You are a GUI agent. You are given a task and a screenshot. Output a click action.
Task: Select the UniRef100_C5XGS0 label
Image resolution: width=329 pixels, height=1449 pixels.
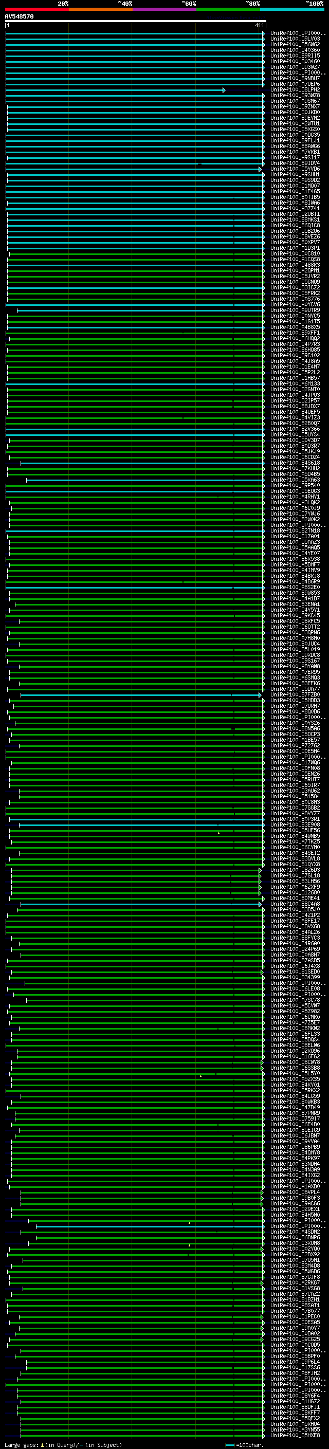pos(295,130)
